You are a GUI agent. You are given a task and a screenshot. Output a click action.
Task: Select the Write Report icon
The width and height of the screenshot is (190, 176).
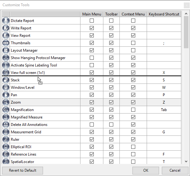[6, 28]
